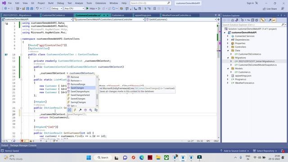Toggle the highlighted Preview Selected Items icon

coord(274,20)
